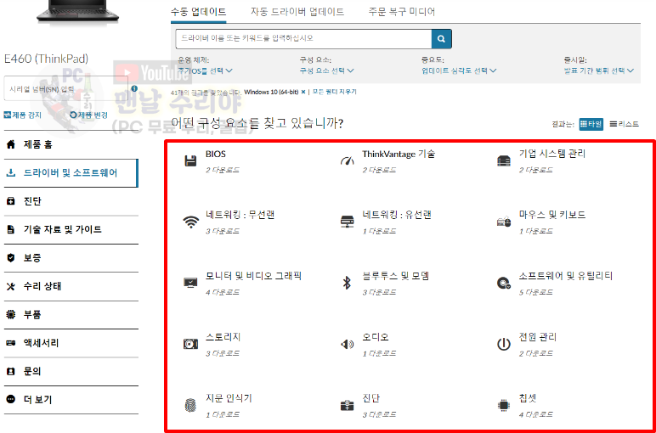Viewport: 656px width, 433px height.
Task: Click the magnifier search button
Action: 441,39
